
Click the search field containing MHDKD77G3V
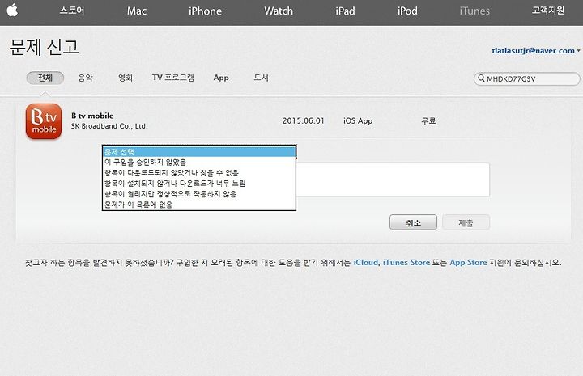pos(526,78)
